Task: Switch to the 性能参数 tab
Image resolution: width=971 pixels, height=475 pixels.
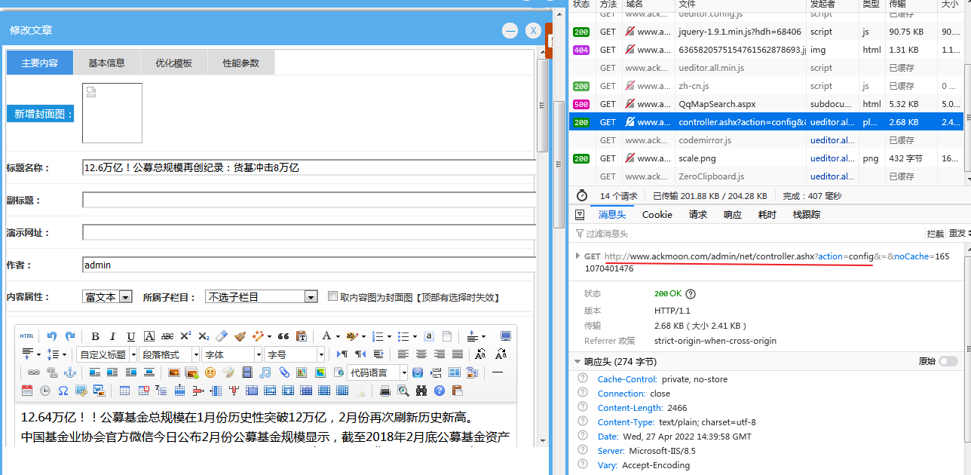Action: coord(240,63)
